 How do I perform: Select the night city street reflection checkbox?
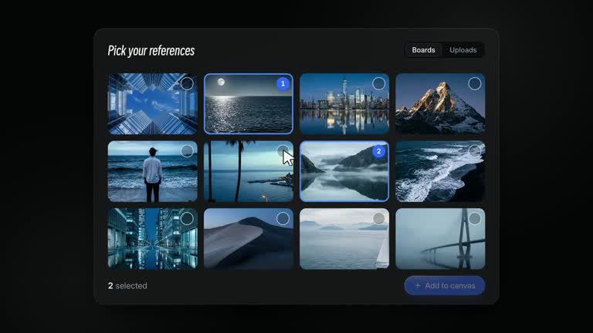coord(187,218)
